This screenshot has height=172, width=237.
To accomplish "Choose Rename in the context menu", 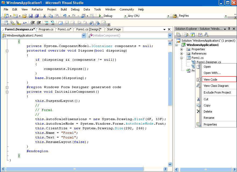I will [219, 118].
